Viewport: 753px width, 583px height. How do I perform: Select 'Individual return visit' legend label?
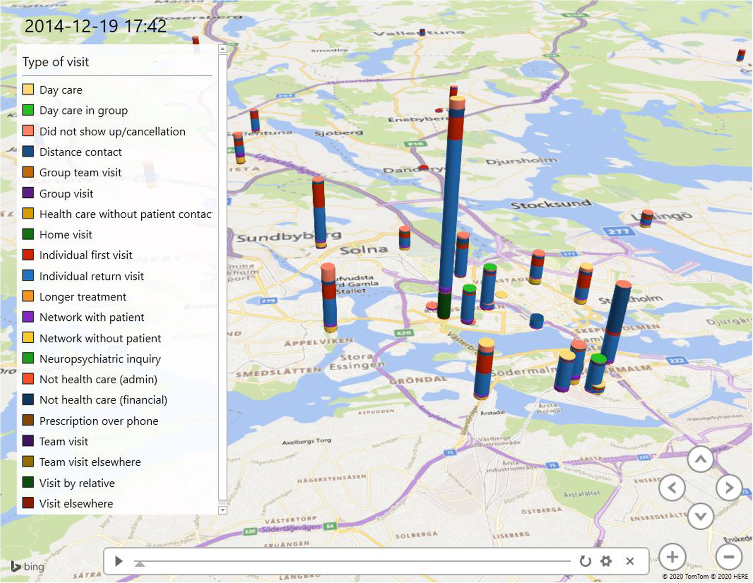[92, 276]
